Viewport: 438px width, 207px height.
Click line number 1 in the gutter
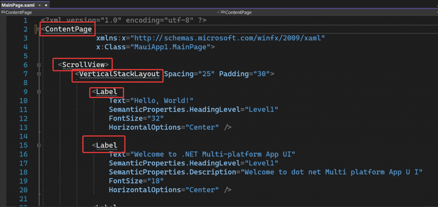(x=25, y=20)
